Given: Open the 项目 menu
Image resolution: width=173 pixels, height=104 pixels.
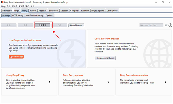Looking at the screenshot, I should 8,6.
